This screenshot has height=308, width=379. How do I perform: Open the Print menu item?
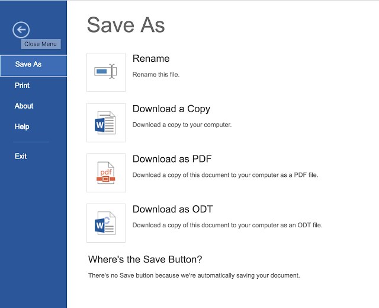(x=22, y=85)
